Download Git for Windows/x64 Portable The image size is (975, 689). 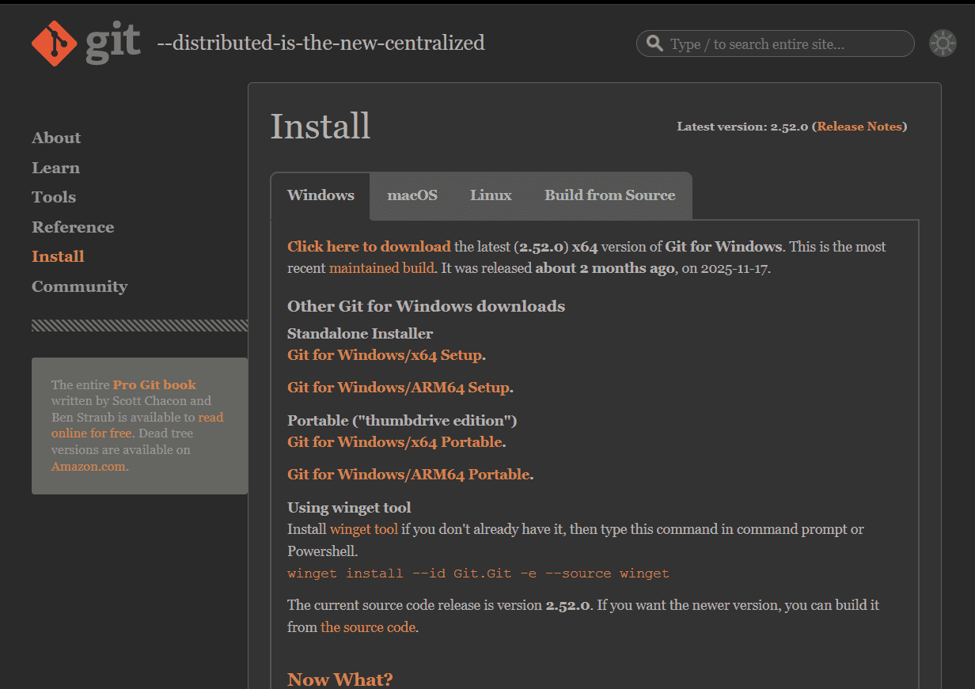395,442
